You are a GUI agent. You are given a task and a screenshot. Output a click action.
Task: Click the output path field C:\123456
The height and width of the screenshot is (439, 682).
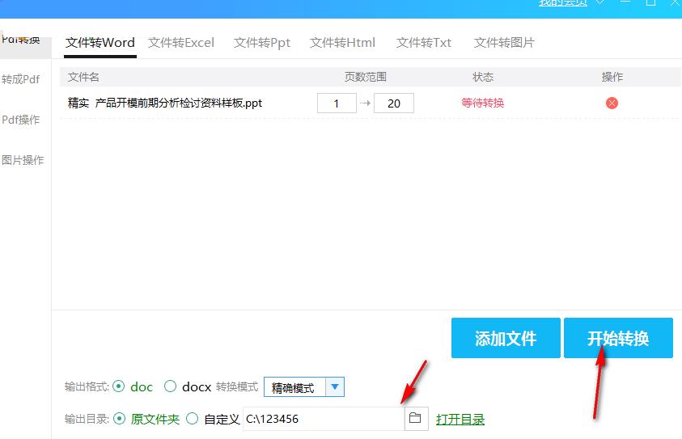point(324,419)
